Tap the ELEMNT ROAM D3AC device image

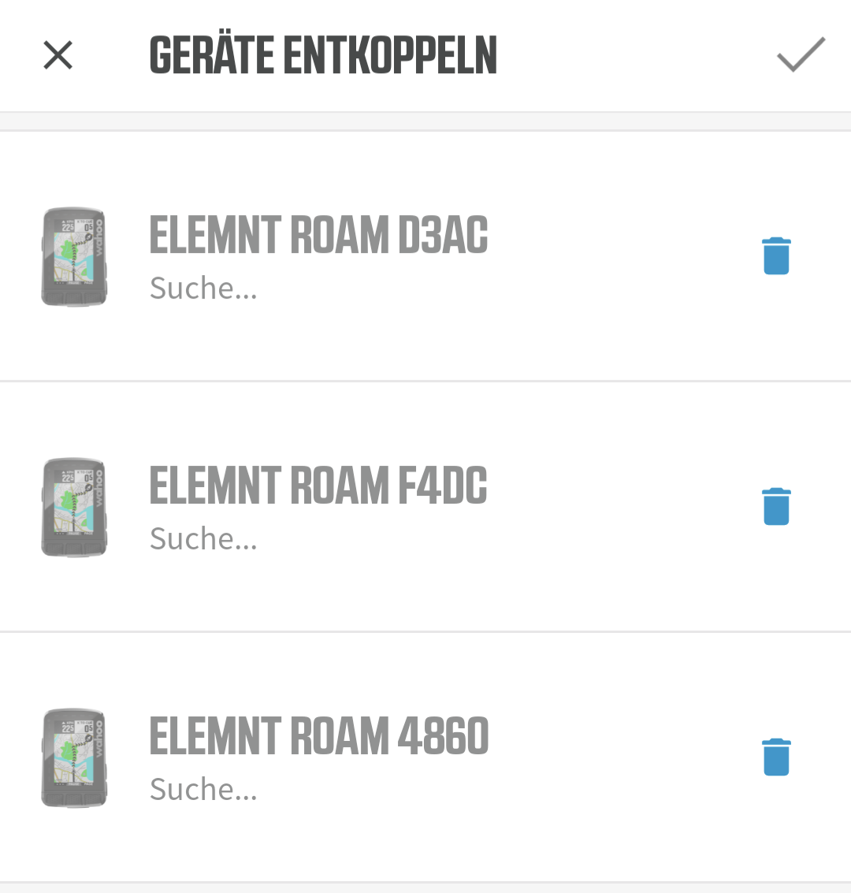click(73, 256)
